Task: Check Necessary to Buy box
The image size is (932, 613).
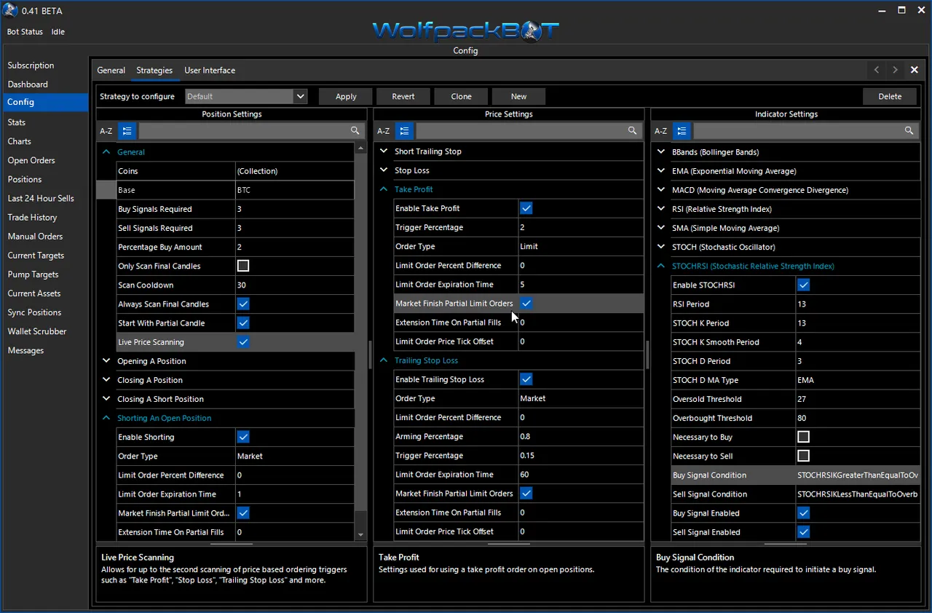Action: pos(803,437)
